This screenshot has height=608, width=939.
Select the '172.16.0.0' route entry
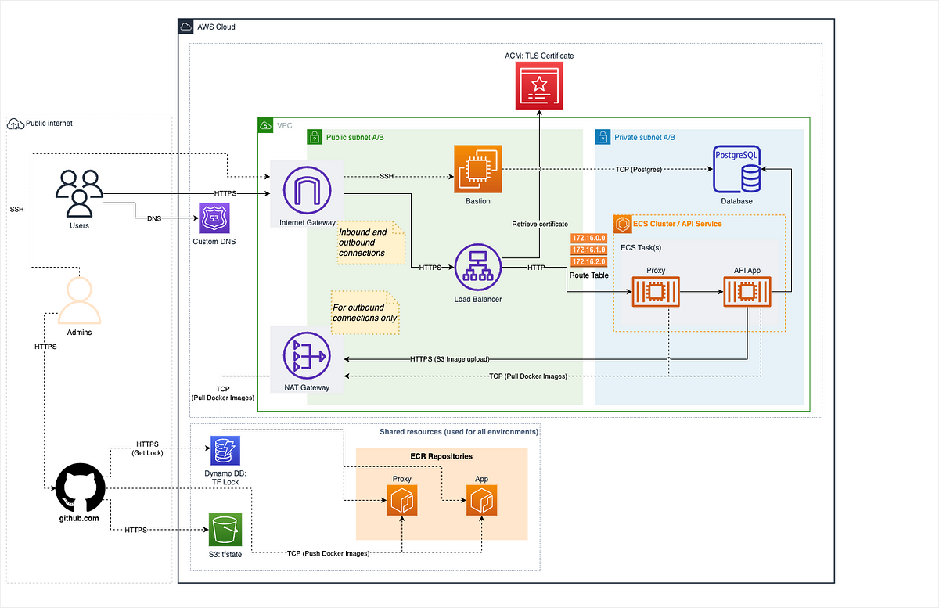pos(590,237)
